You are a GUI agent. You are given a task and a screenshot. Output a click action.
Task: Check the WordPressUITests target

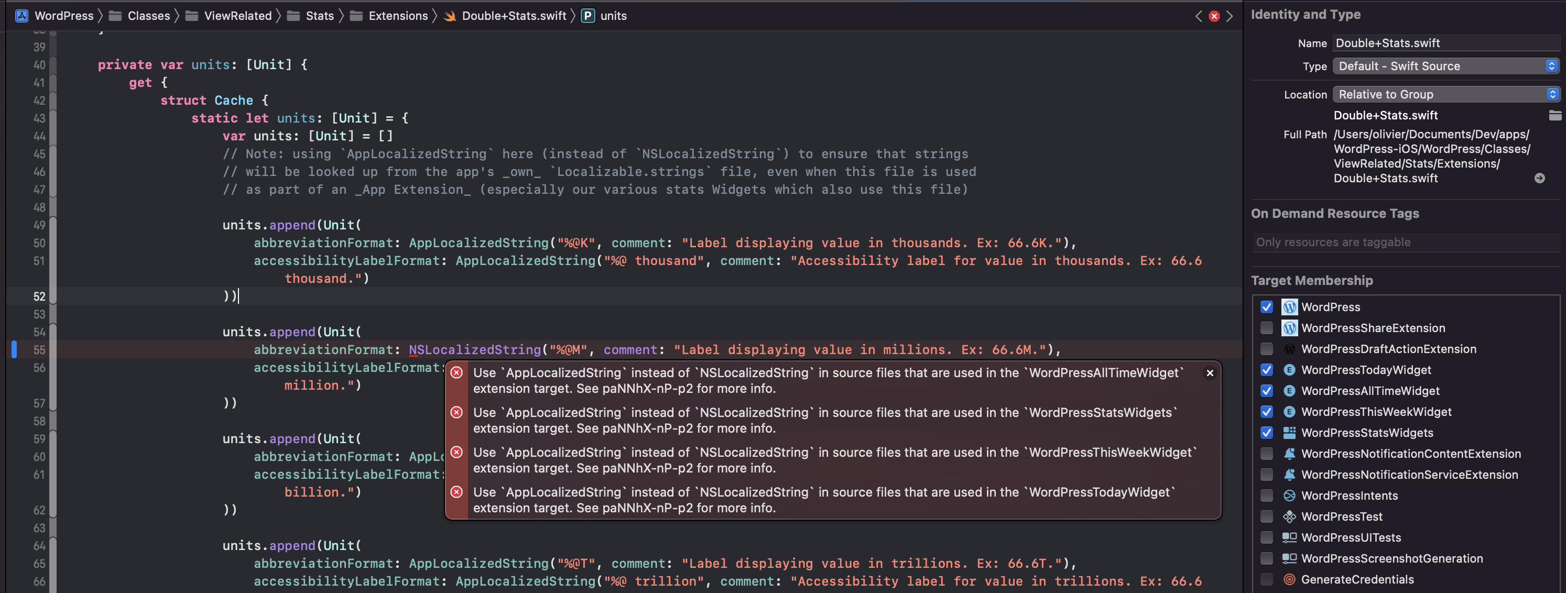[1266, 537]
